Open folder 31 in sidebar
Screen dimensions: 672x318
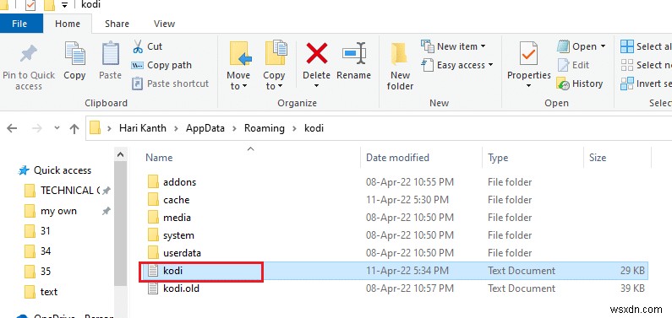point(45,231)
